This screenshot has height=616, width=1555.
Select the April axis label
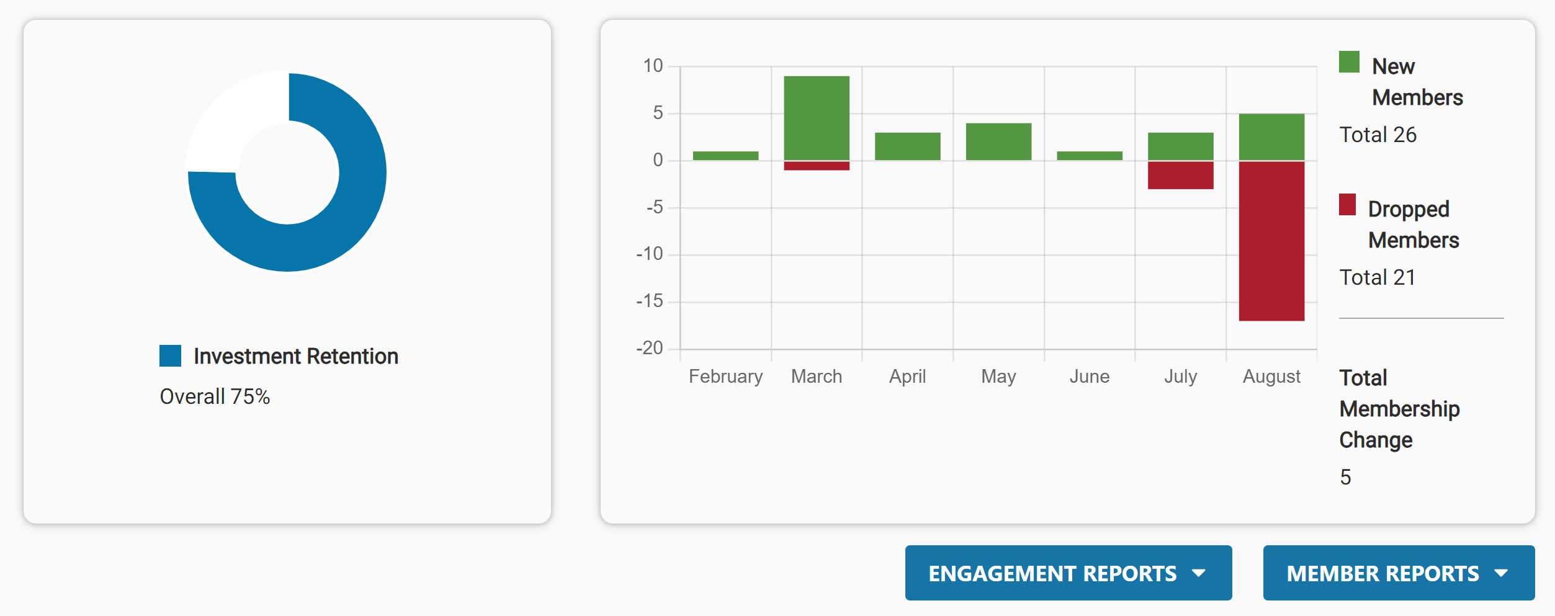907,375
